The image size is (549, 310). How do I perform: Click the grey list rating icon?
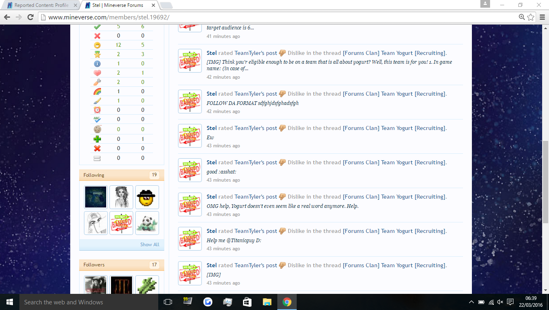pos(97,158)
